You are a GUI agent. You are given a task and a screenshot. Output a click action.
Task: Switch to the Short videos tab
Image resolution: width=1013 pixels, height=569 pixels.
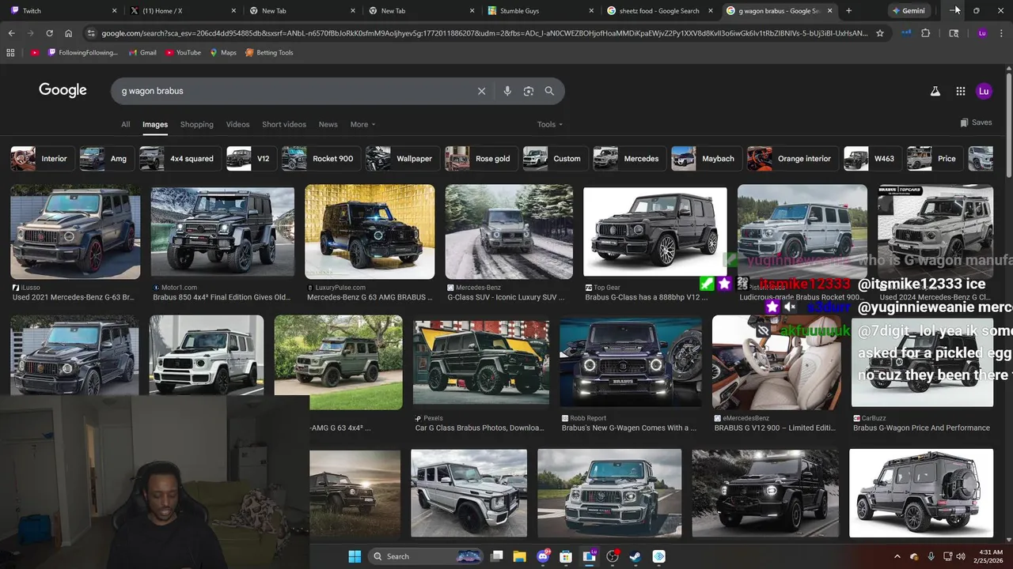click(284, 124)
